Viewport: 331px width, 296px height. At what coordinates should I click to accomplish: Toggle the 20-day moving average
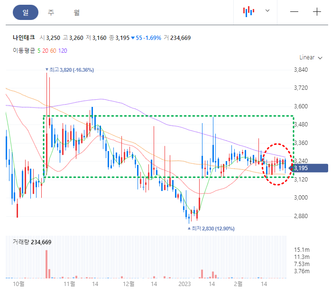[45, 51]
